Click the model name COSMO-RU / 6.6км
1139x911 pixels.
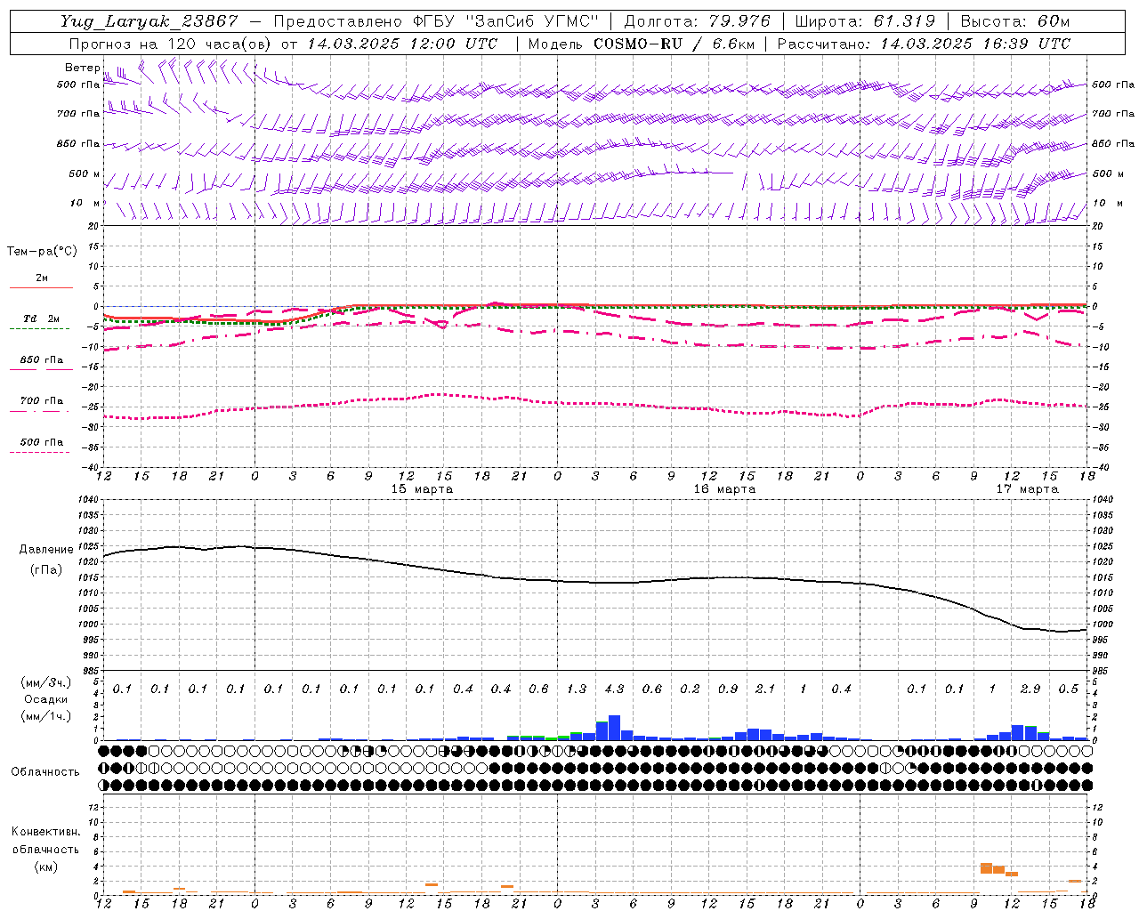click(674, 44)
